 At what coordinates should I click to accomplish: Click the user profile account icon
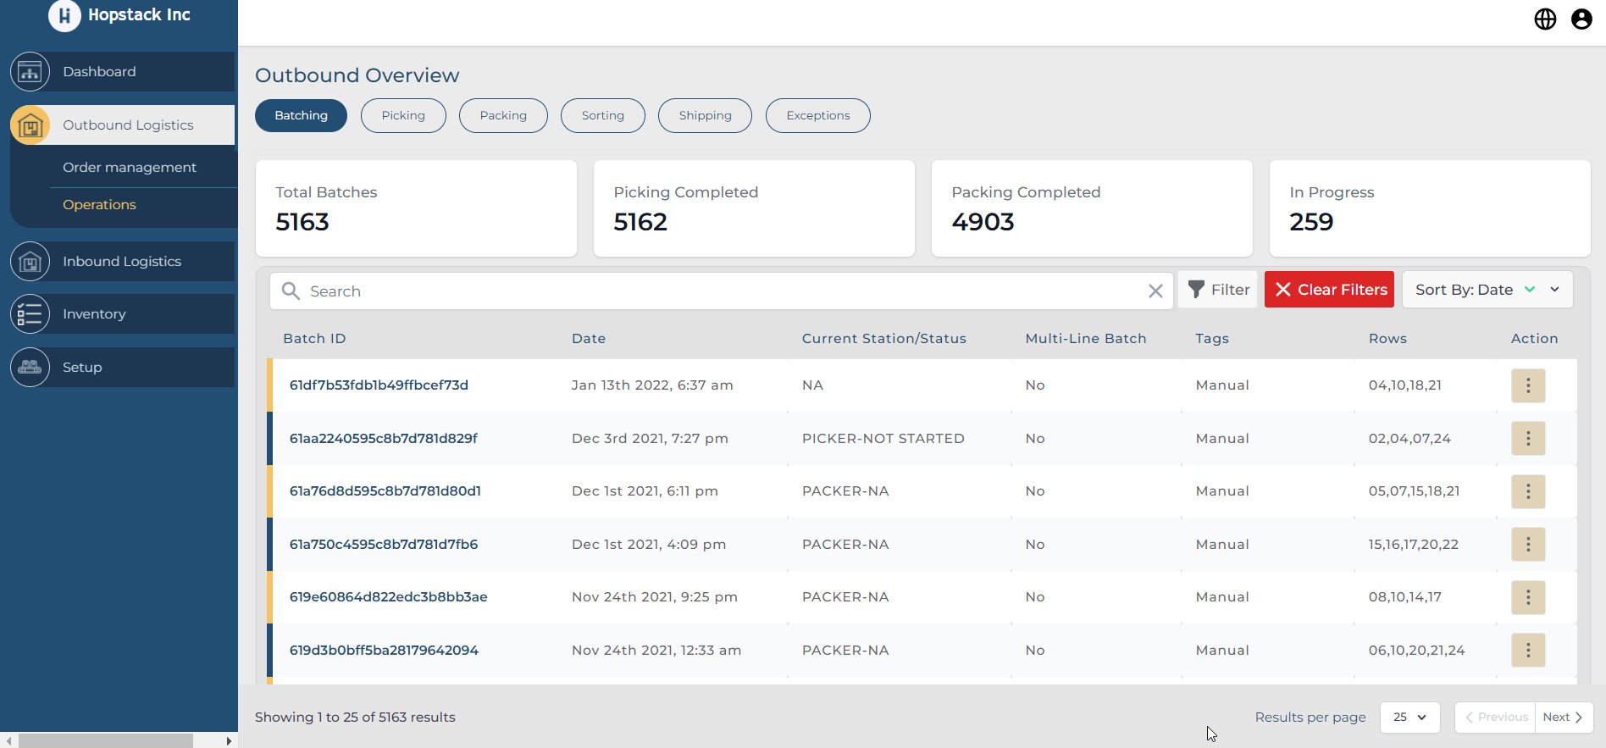coord(1581,19)
